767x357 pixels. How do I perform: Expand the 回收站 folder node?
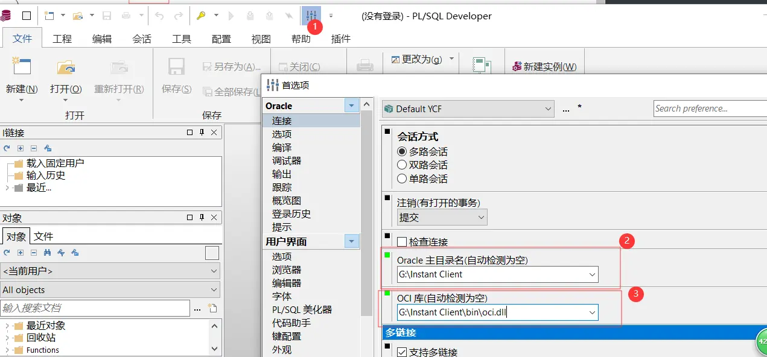point(7,338)
